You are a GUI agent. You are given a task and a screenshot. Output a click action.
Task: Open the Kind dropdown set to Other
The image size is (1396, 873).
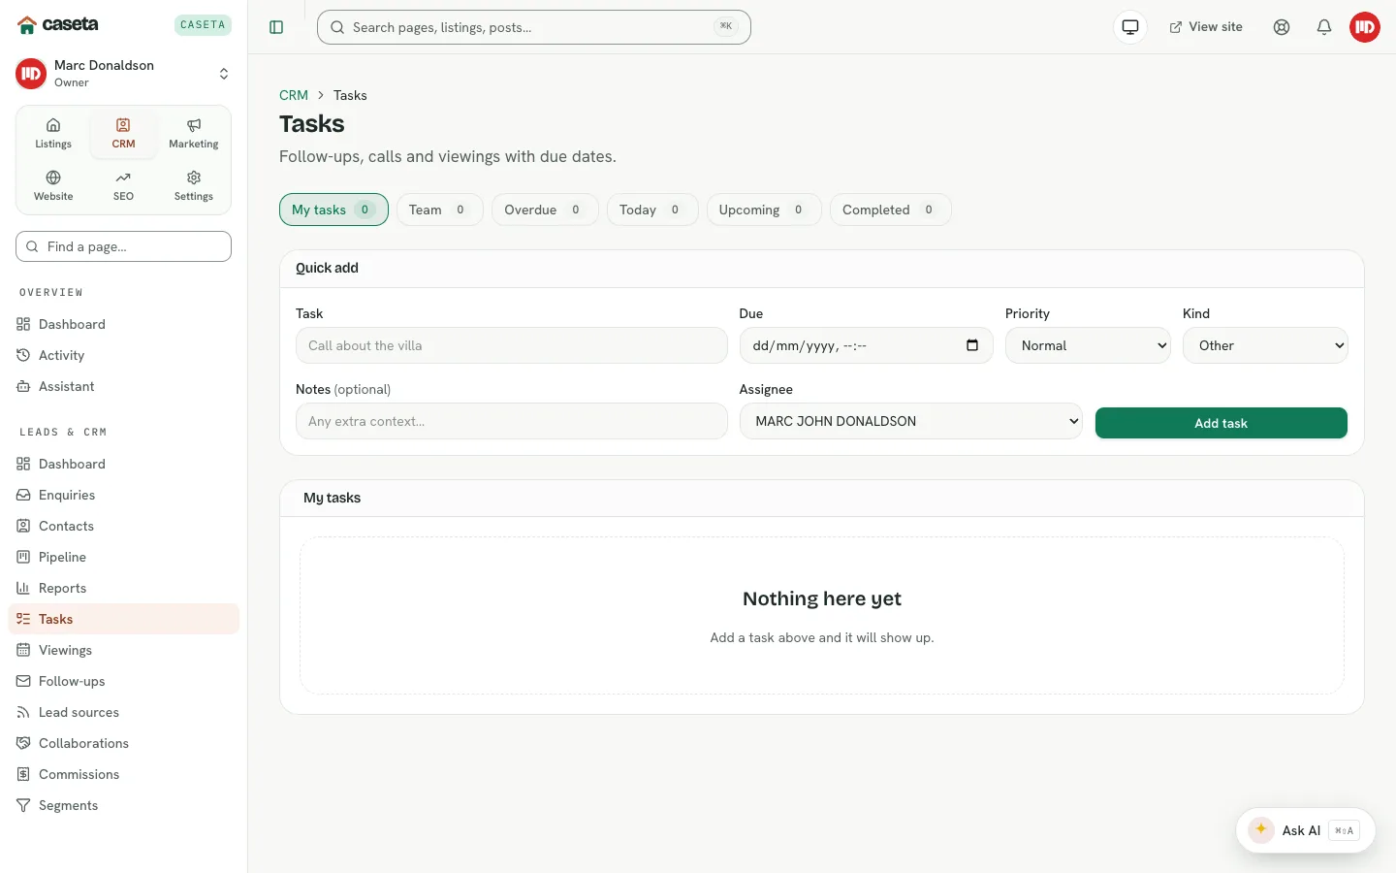pyautogui.click(x=1265, y=345)
